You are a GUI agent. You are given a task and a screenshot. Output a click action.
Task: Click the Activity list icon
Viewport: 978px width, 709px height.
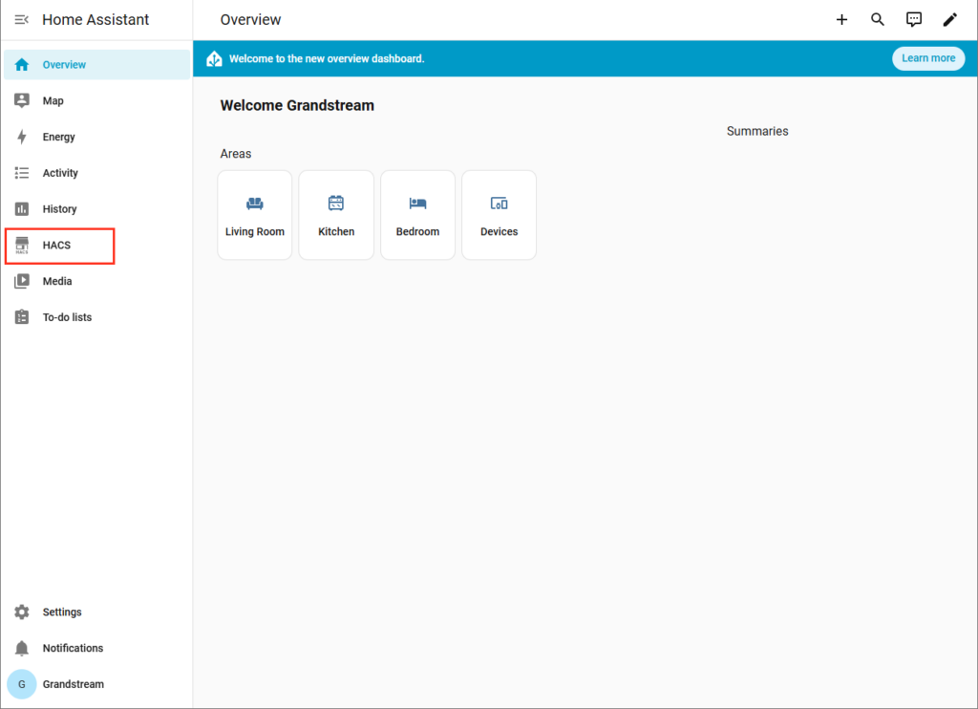[x=22, y=173]
